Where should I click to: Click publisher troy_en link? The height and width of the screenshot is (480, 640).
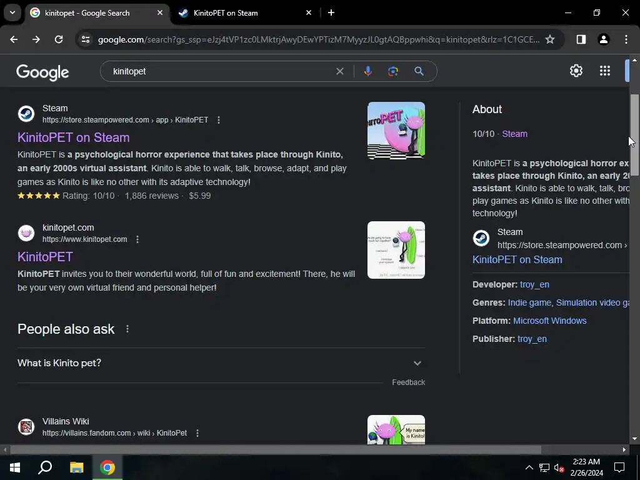coord(532,339)
